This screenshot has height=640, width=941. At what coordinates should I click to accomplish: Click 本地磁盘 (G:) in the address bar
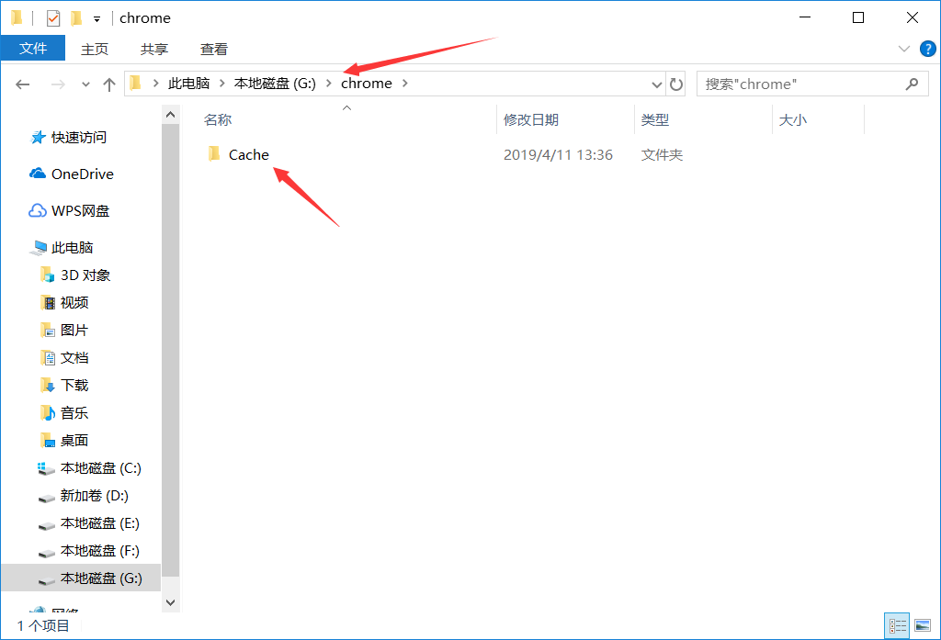[x=275, y=84]
